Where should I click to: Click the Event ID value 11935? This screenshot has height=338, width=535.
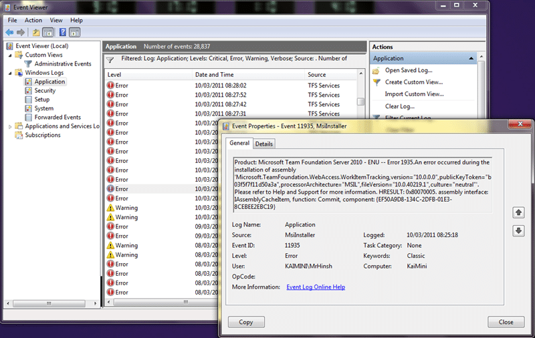(292, 245)
